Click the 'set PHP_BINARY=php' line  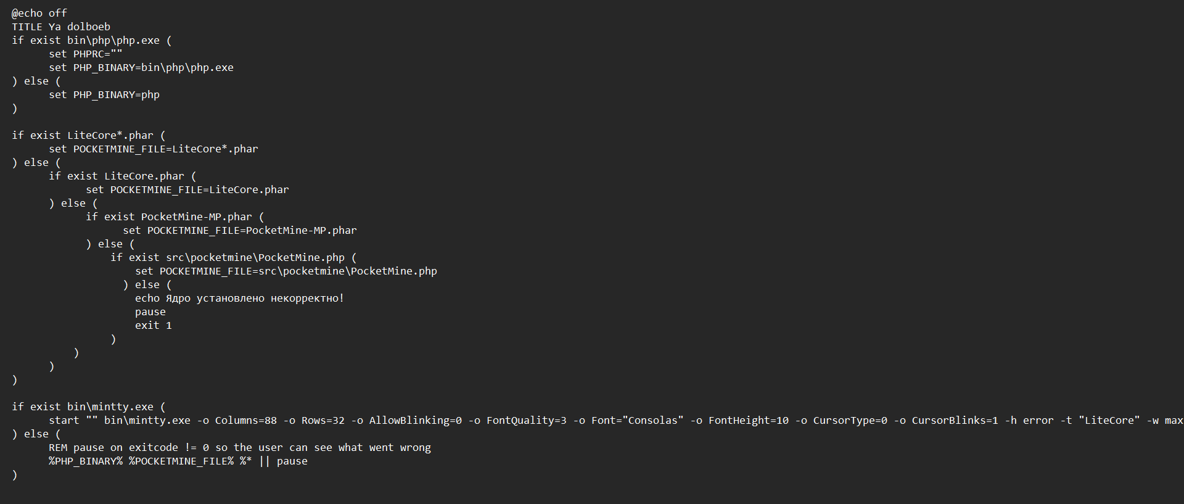pos(104,94)
